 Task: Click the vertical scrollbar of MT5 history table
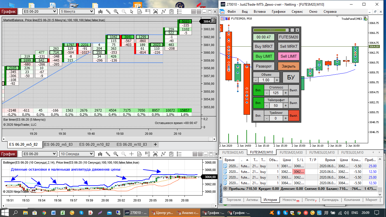(380, 177)
